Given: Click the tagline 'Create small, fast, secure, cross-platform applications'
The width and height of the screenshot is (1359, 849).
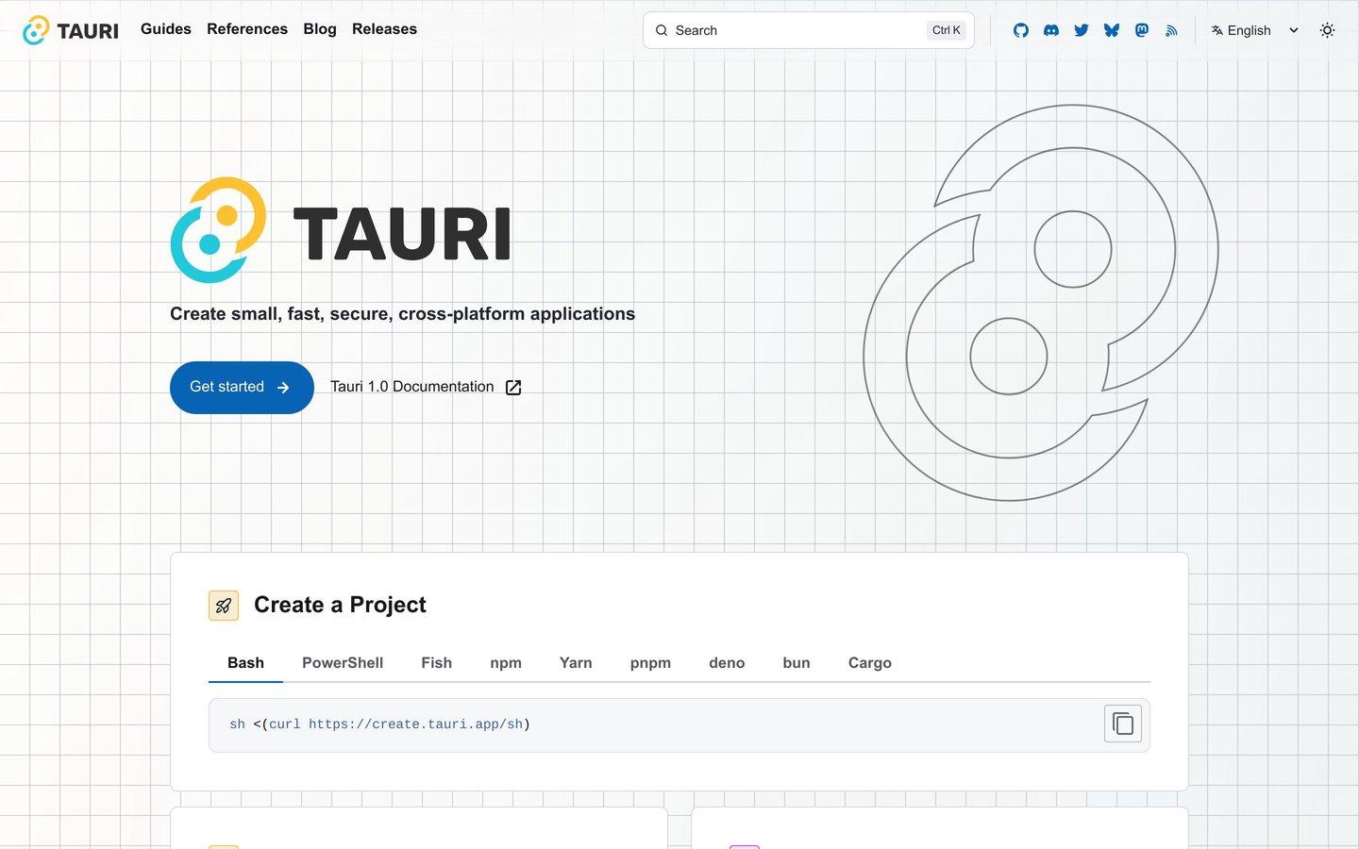Looking at the screenshot, I should point(402,314).
